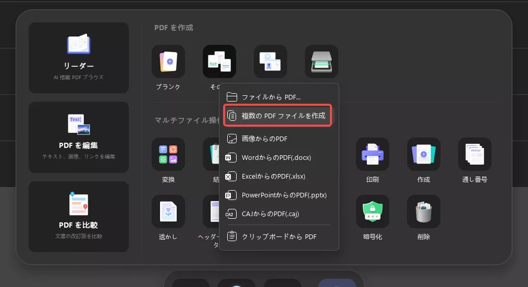Open the PDF を比較 card
Image resolution: width=528 pixels, height=287 pixels.
click(x=79, y=217)
